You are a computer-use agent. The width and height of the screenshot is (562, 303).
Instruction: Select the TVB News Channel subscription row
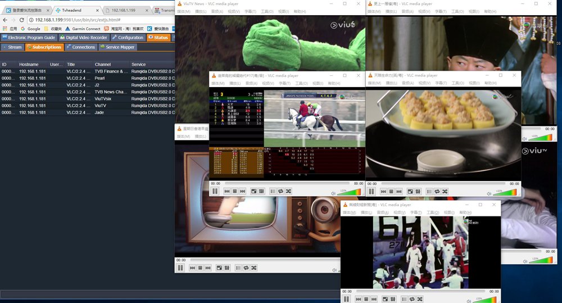click(x=88, y=92)
